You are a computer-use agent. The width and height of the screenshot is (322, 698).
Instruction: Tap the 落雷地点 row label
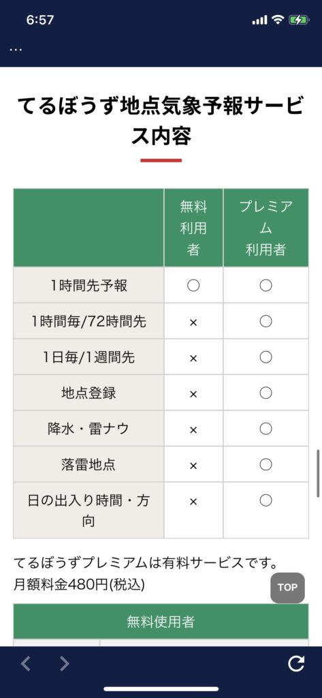89,465
